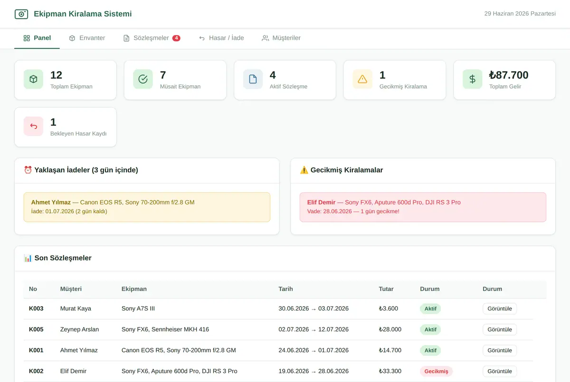Click customer name Zeynep Arslan
The width and height of the screenshot is (570, 382).
point(80,329)
